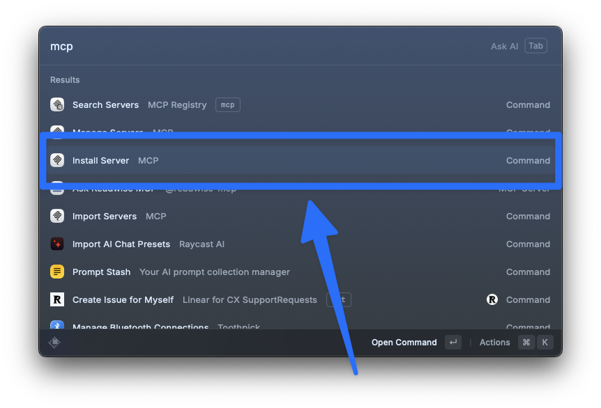Screen dimensions: 601x408
Task: Click Command label on Search Servers row
Action: coord(528,104)
